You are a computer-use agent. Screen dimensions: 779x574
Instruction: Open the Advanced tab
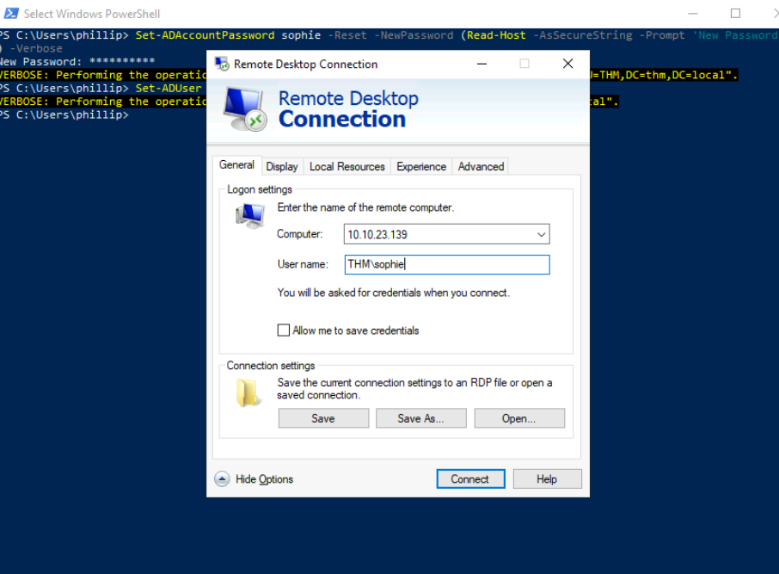pos(481,167)
